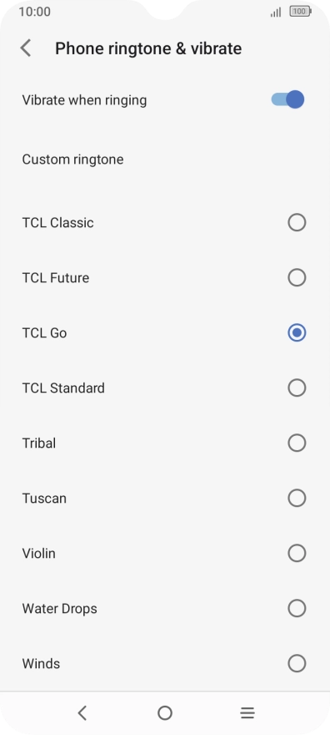Tap the signal strength icon

point(276,12)
